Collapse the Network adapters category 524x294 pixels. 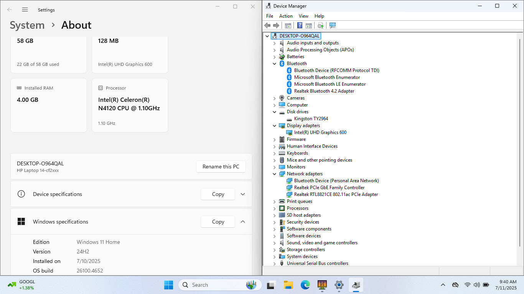click(274, 174)
